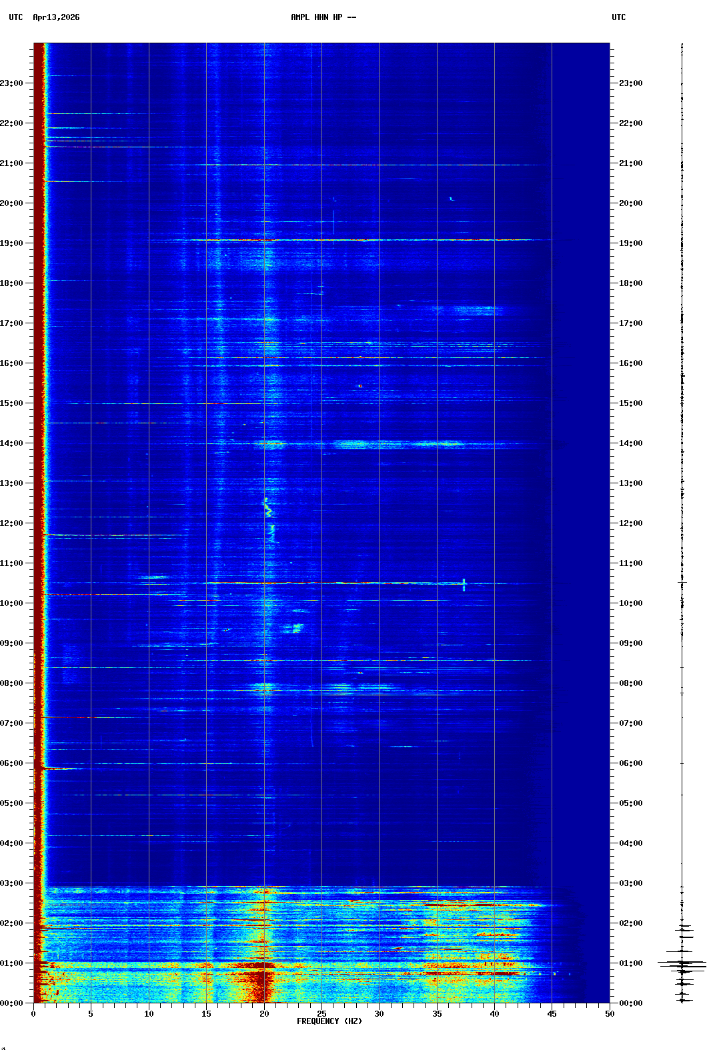Select the 07:00 mark on right time axis

coord(630,723)
